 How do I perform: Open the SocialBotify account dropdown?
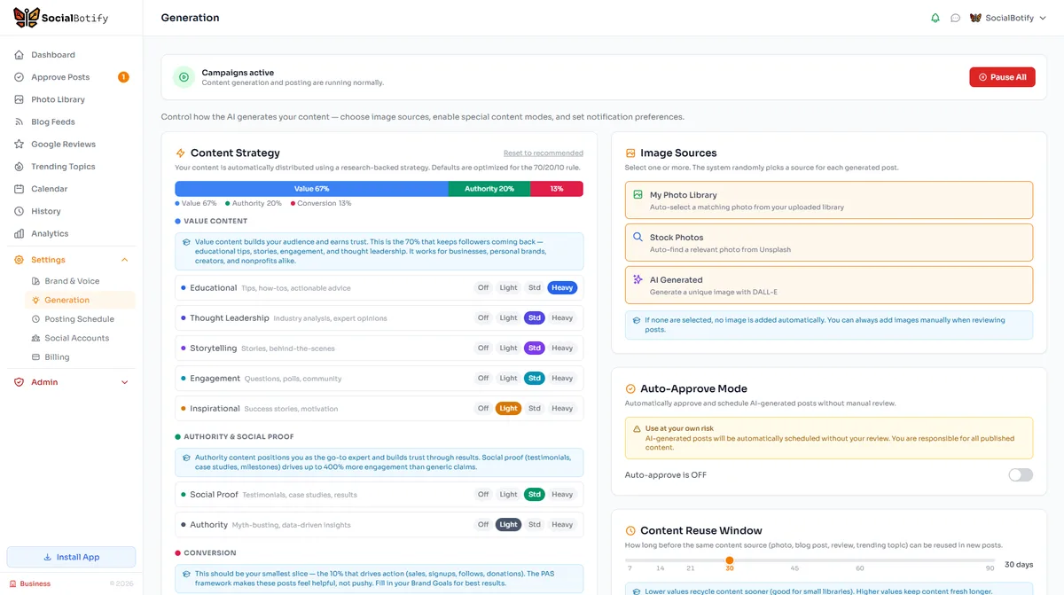click(1007, 17)
